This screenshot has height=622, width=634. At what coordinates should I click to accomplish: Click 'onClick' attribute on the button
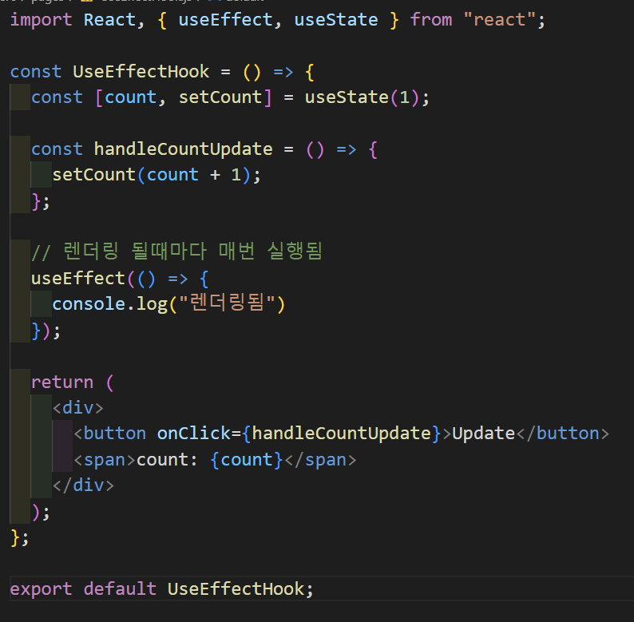coord(194,434)
